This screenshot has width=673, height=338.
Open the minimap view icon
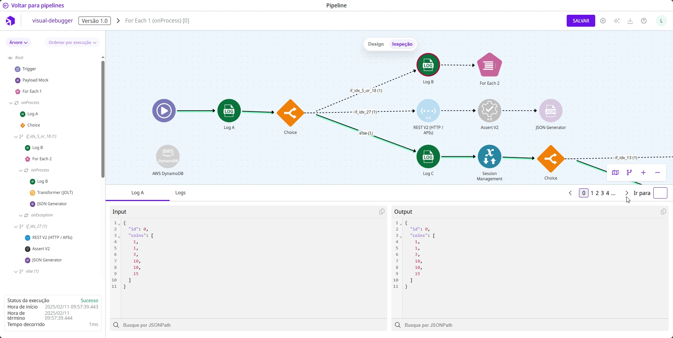point(615,173)
